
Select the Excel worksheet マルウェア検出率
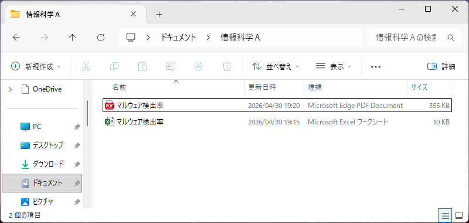pos(277,122)
